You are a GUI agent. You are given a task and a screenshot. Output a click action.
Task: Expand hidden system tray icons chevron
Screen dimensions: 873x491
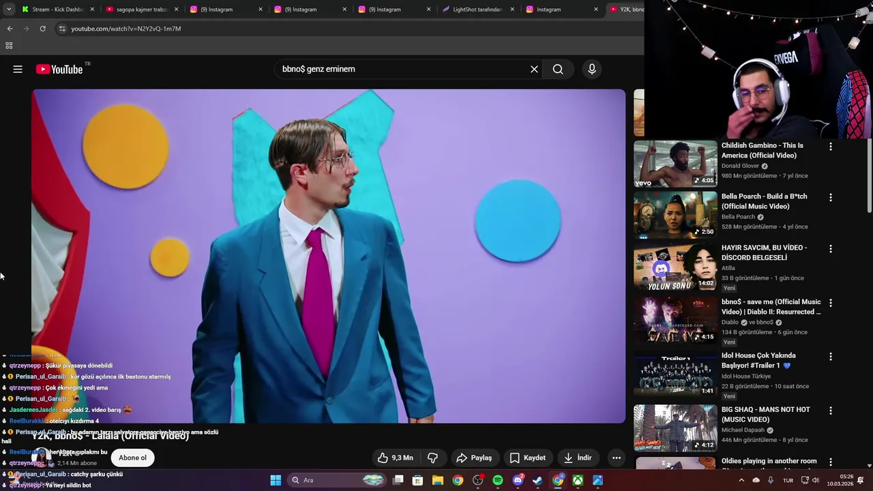(741, 480)
